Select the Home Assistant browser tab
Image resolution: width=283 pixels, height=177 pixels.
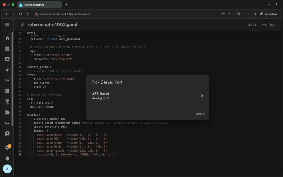click(x=39, y=5)
